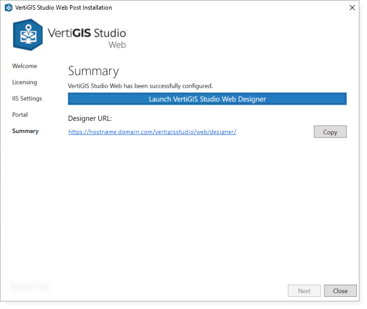Click the 'Designer URL:' label
The width and height of the screenshot is (367, 309).
pos(90,119)
